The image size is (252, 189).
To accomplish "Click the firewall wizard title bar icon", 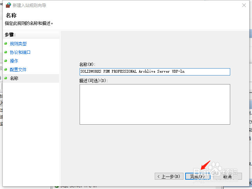I will [8, 5].
